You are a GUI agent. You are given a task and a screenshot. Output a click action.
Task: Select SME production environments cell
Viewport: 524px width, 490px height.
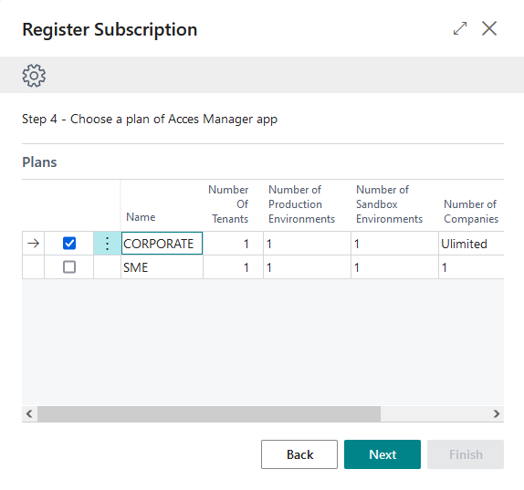click(307, 267)
